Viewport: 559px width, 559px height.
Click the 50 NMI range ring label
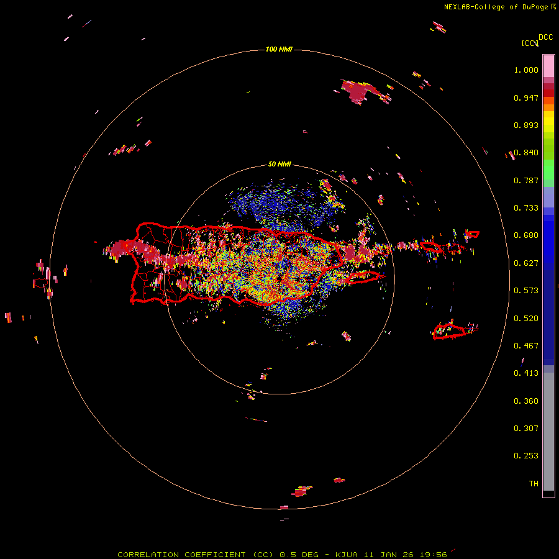279,164
